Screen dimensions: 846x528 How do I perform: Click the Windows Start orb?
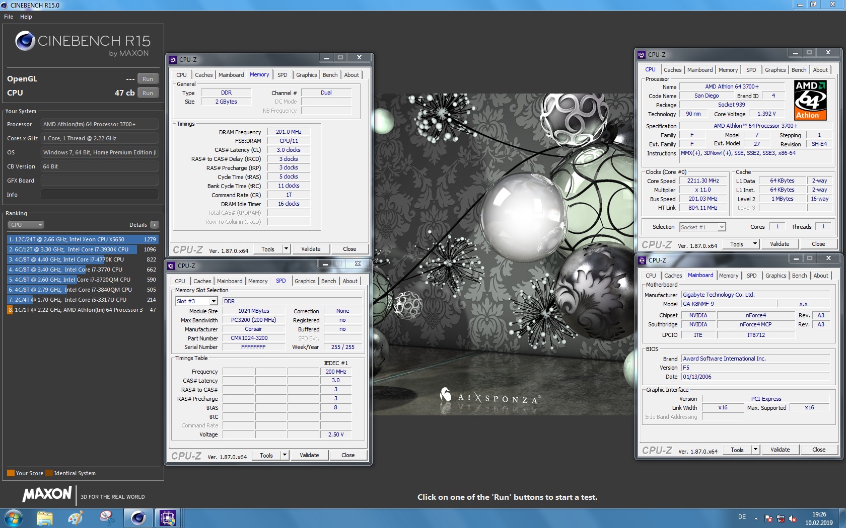coord(14,518)
